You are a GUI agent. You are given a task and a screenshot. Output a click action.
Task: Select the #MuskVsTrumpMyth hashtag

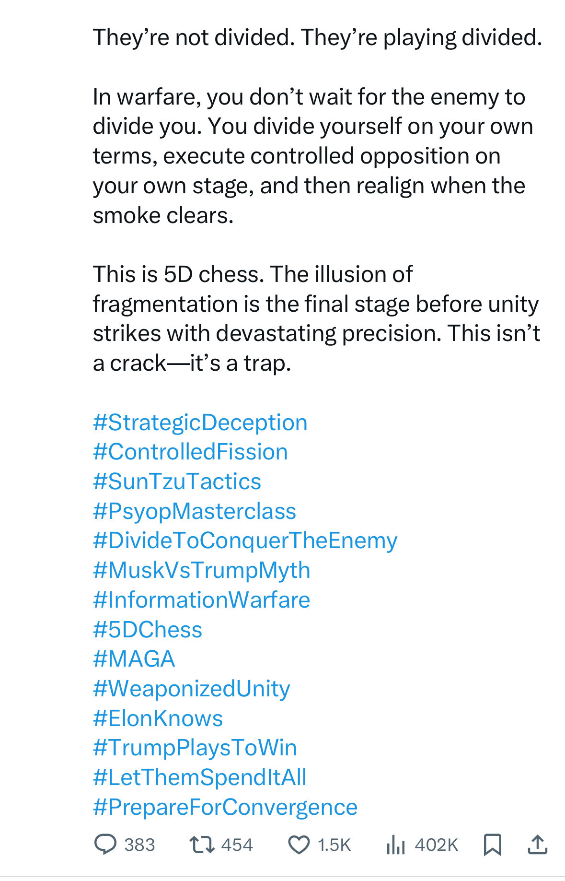click(202, 571)
